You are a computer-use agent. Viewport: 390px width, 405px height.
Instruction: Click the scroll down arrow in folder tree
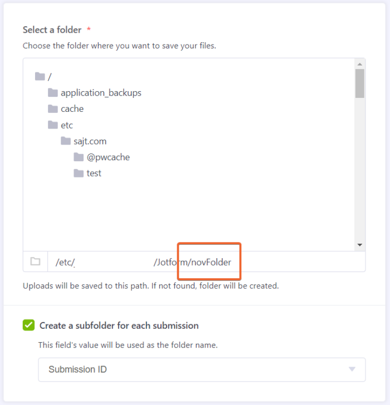tap(359, 245)
